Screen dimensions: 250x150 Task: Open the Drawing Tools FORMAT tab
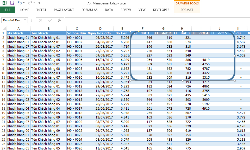[x=187, y=10]
